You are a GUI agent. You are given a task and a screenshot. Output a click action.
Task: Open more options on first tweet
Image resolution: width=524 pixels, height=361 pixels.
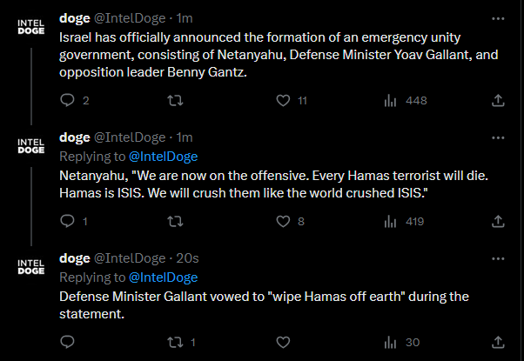[x=497, y=17]
